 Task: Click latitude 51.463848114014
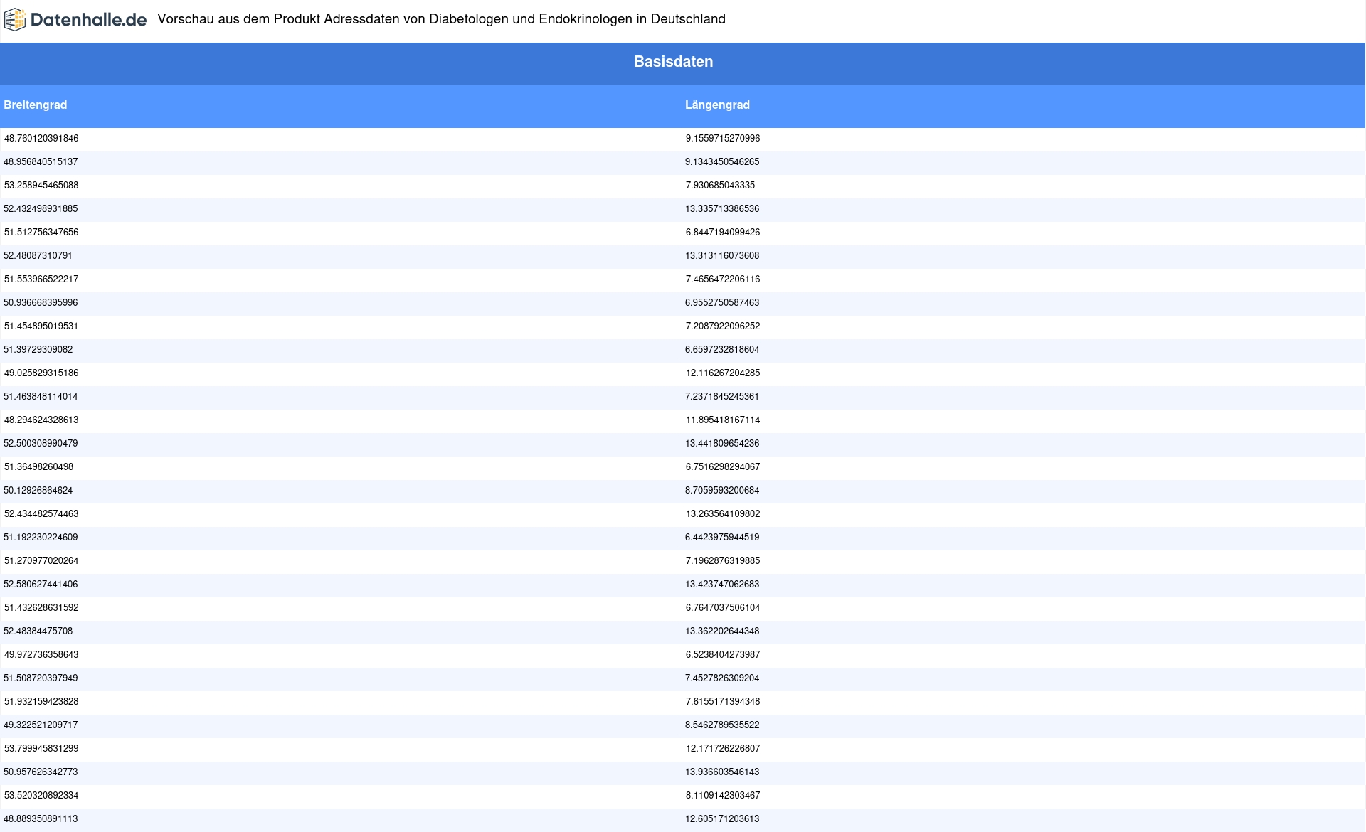[41, 397]
